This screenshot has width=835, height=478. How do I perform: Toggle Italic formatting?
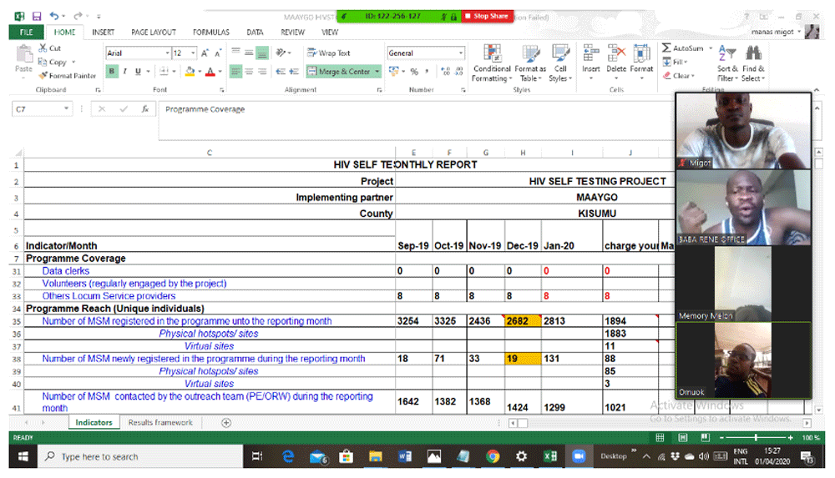(x=124, y=72)
